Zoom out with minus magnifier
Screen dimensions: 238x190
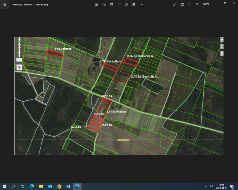click(190, 5)
